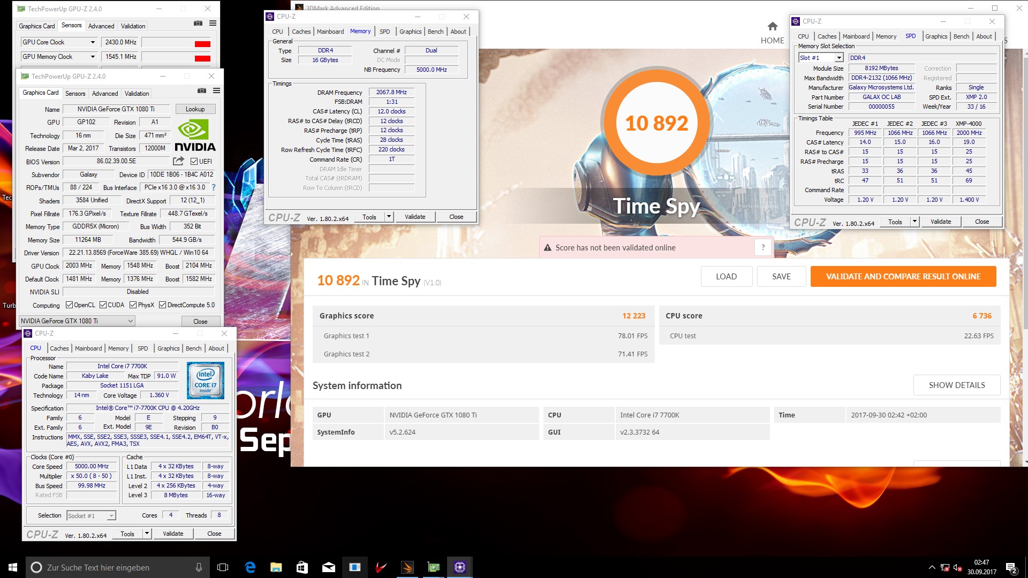Launch Microsoft Edge from taskbar
The image size is (1028, 578).
point(250,567)
